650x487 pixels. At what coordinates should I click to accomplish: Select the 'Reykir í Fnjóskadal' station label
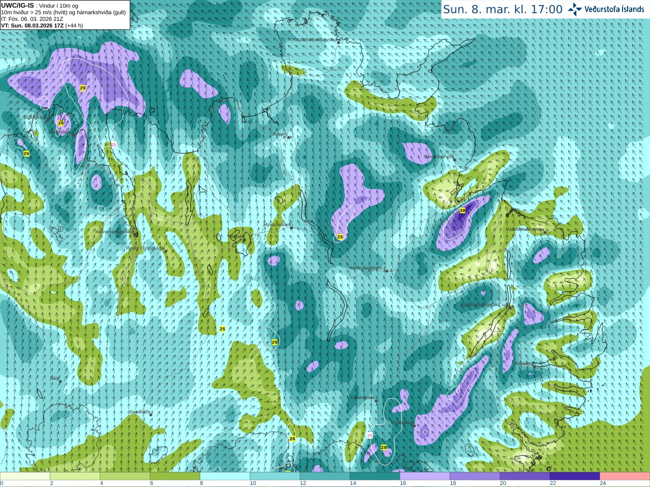coord(145,248)
